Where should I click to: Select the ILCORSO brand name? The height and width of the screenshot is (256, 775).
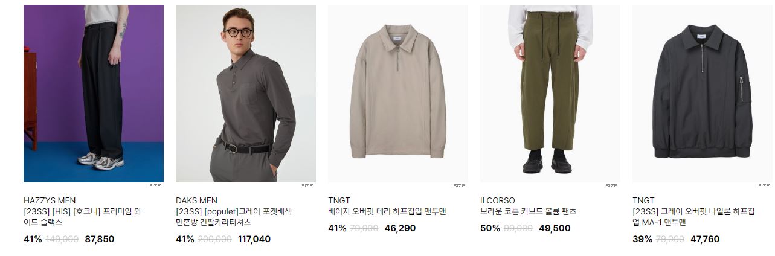[x=498, y=200]
